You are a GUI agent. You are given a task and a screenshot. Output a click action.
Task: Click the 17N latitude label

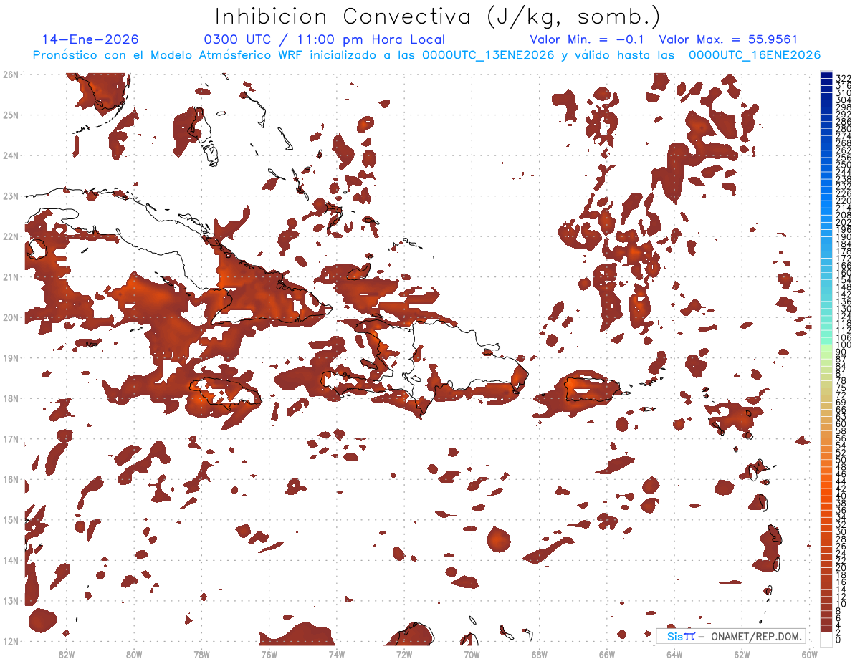[11, 438]
